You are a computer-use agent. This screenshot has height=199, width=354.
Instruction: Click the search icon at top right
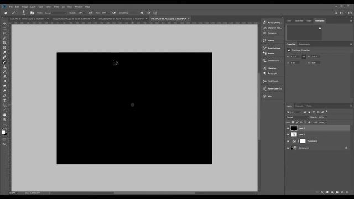pyautogui.click(x=336, y=13)
